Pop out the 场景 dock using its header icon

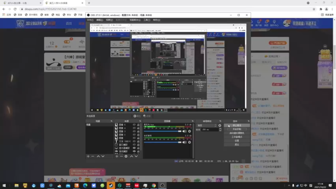pyautogui.click(x=111, y=121)
